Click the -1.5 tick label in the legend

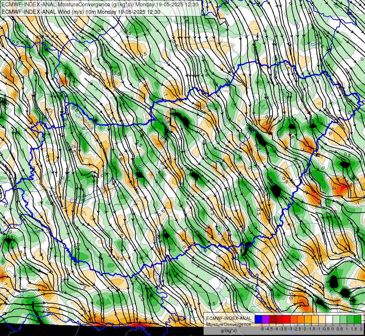pyautogui.click(x=311, y=329)
